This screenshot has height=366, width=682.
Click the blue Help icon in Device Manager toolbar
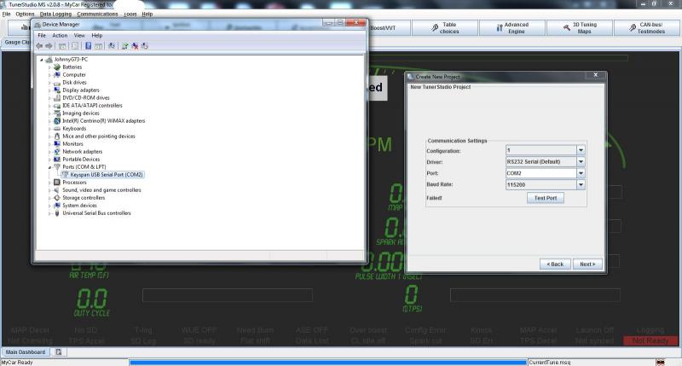pos(88,46)
